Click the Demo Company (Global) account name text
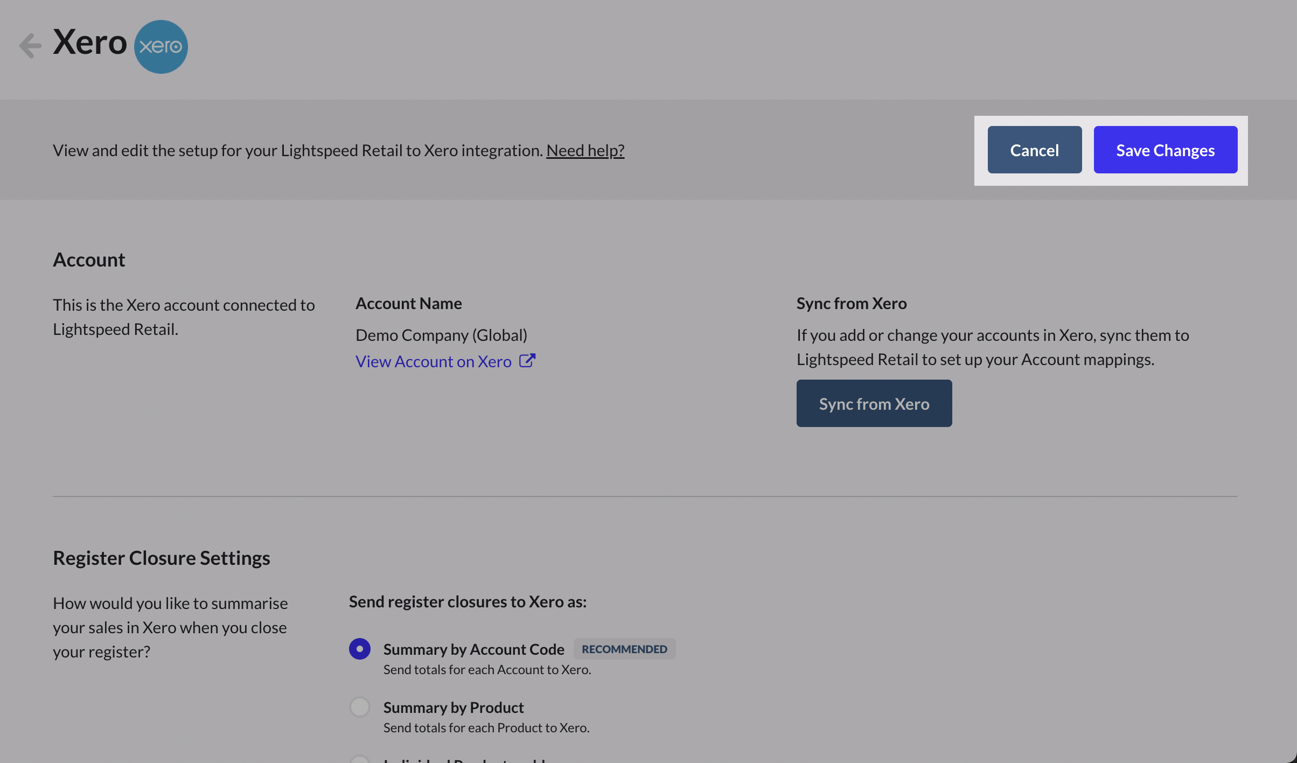 pos(441,334)
